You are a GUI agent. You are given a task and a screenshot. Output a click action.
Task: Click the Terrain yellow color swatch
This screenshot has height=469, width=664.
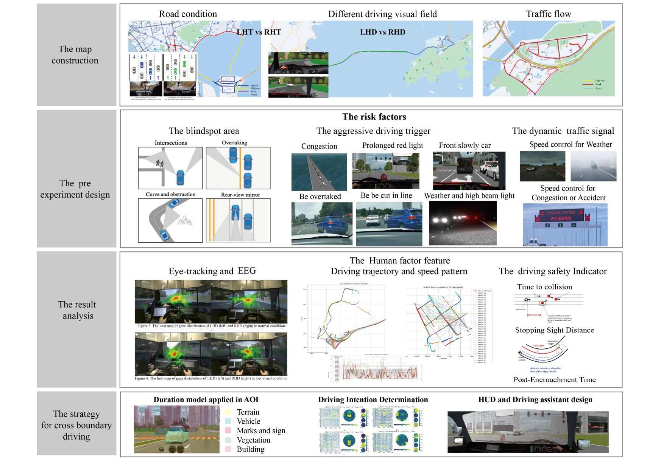[228, 412]
